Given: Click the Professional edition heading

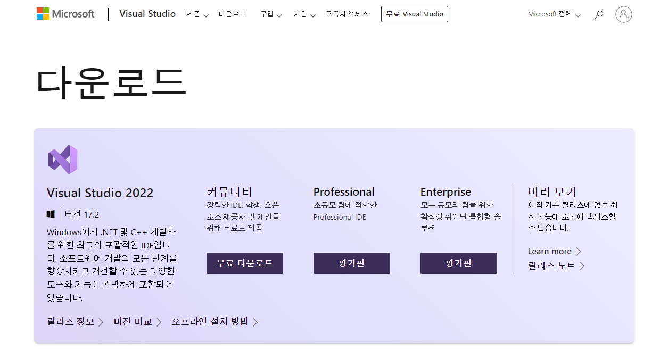Looking at the screenshot, I should point(344,192).
